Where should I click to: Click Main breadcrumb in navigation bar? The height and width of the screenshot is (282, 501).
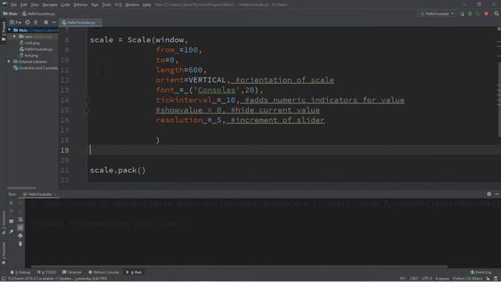click(x=10, y=14)
